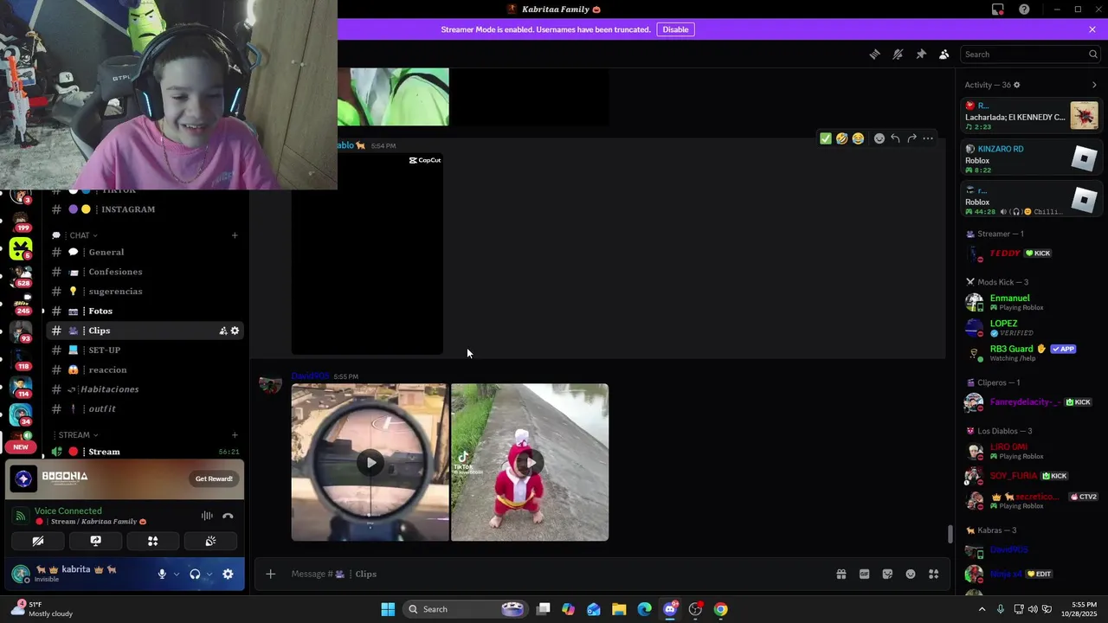
Task: Click the Forward arrow on message toolbar
Action: coord(912,138)
